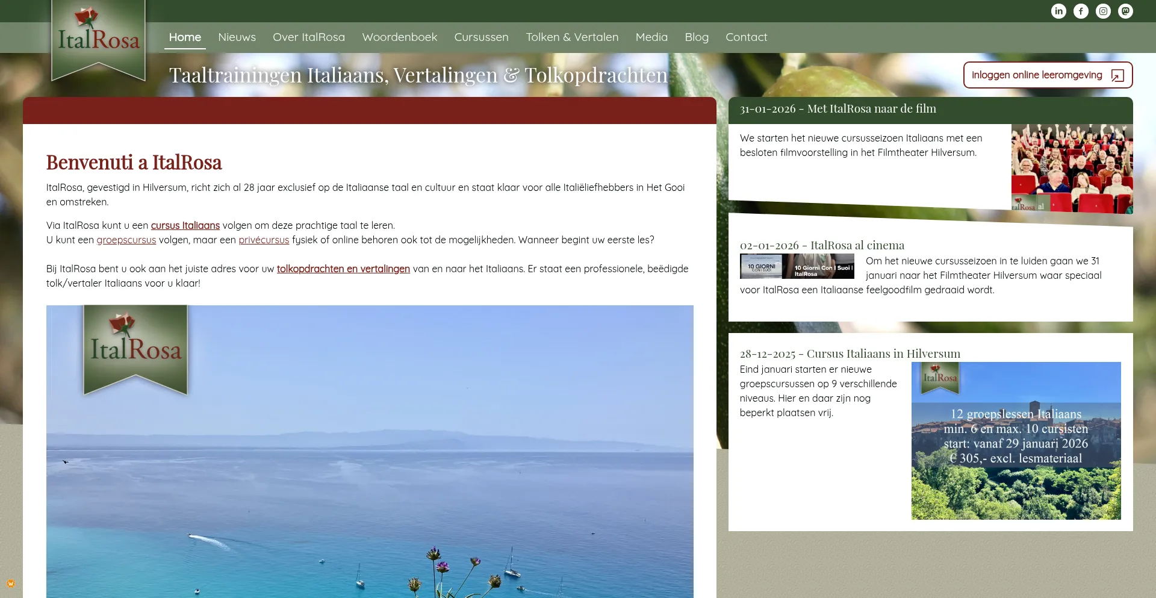Viewport: 1156px width, 598px height.
Task: Open ItalRosa Mastodon page icon
Action: click(x=1125, y=11)
